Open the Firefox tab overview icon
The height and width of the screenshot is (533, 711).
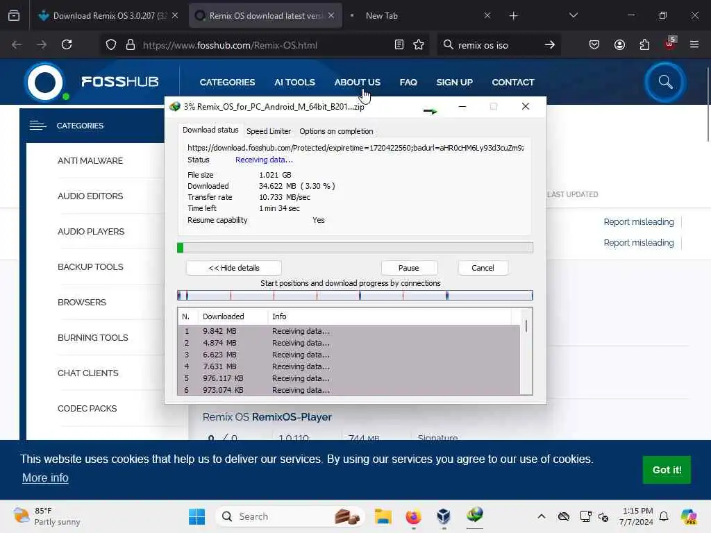click(14, 16)
